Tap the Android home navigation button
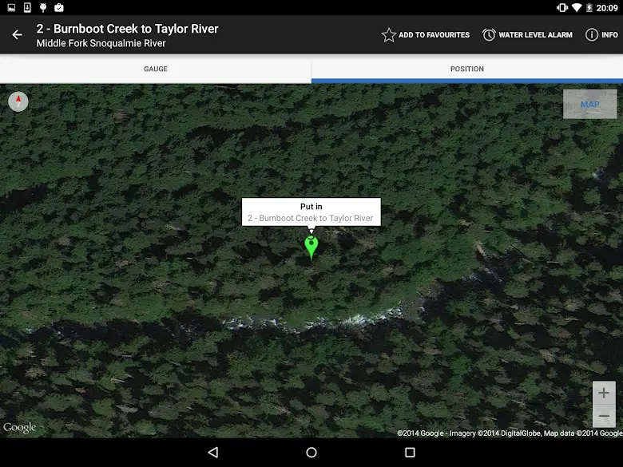 pos(311,453)
